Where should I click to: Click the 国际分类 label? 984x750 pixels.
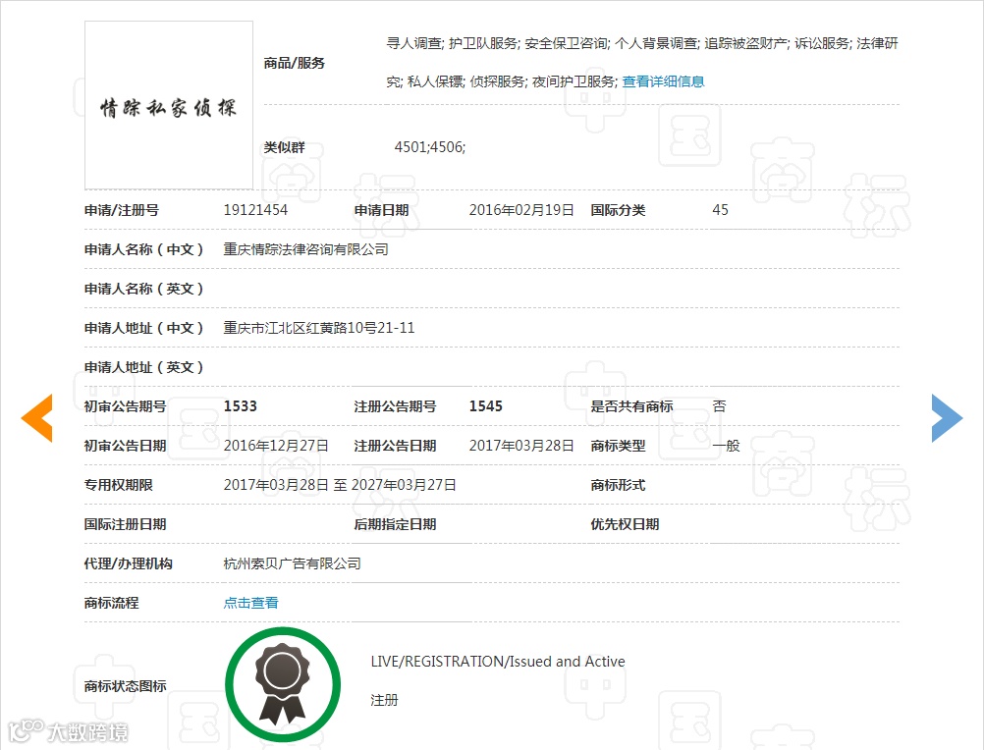click(x=618, y=210)
